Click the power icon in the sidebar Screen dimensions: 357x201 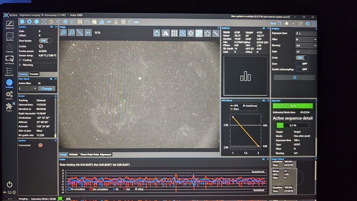point(10,184)
